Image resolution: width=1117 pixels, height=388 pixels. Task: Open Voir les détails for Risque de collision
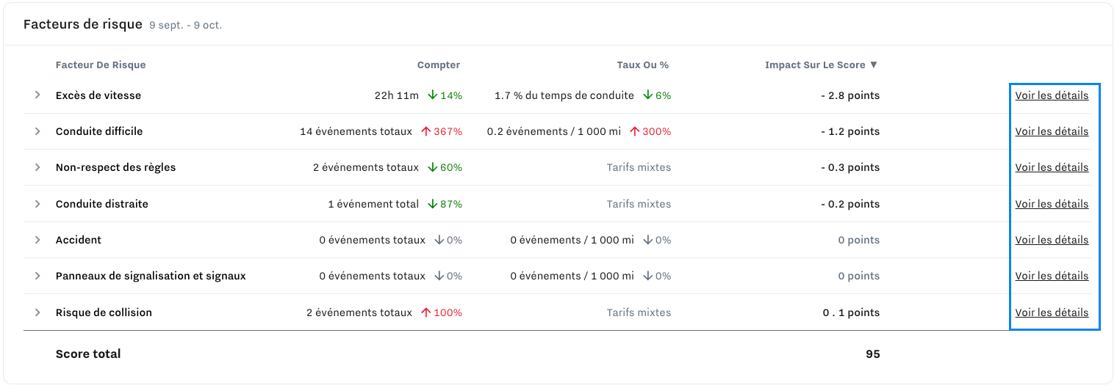click(1052, 312)
